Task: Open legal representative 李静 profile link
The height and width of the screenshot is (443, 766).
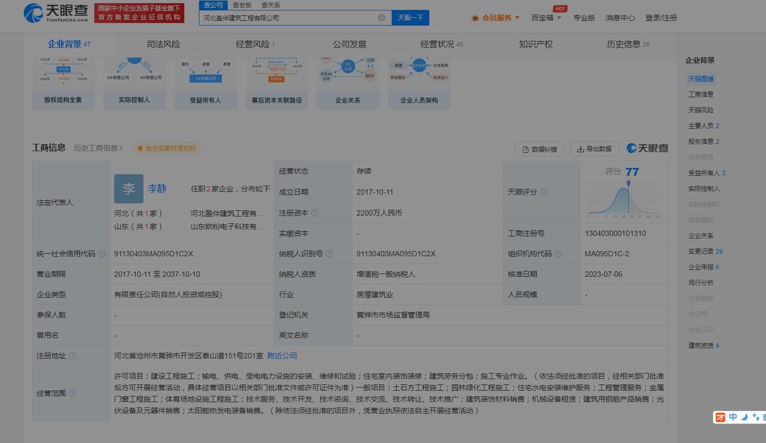Action: pyautogui.click(x=157, y=189)
